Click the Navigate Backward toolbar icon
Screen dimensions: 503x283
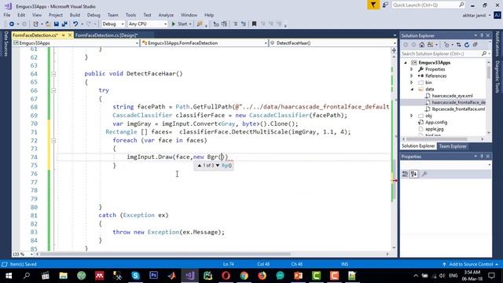[12, 24]
